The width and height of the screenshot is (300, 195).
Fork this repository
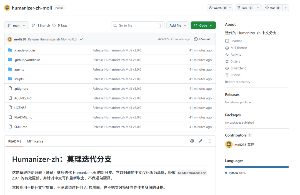(245, 8)
